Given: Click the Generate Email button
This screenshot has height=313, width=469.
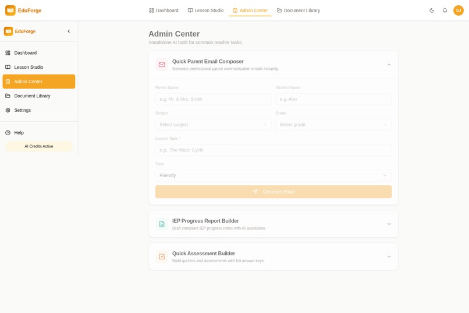Looking at the screenshot, I should click(273, 192).
